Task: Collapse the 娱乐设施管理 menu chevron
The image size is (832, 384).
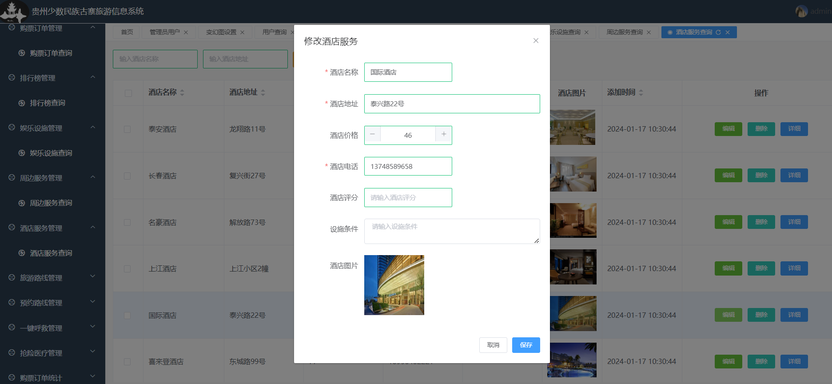Action: pos(93,128)
